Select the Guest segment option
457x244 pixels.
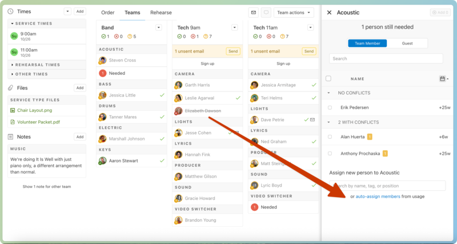click(407, 43)
